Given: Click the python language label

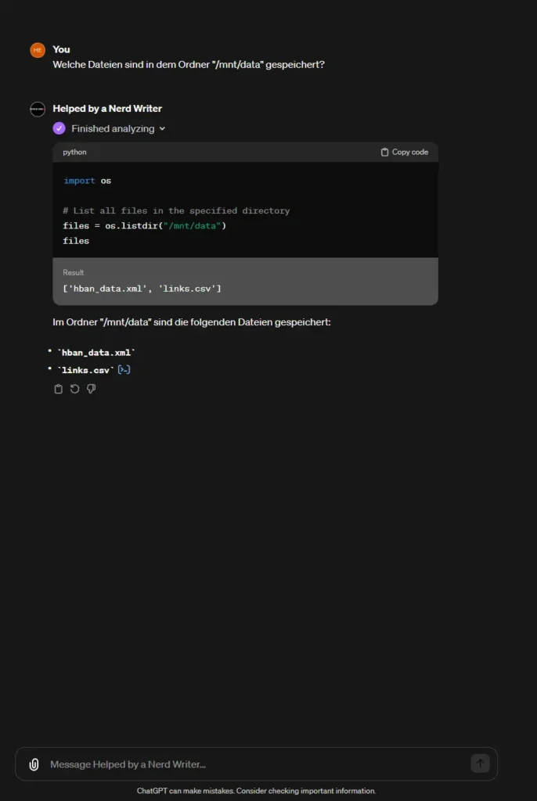Looking at the screenshot, I should [x=74, y=153].
